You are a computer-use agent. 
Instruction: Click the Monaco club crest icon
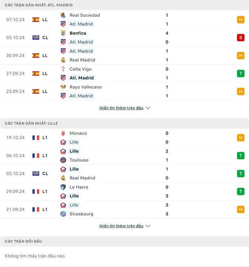[63, 133]
